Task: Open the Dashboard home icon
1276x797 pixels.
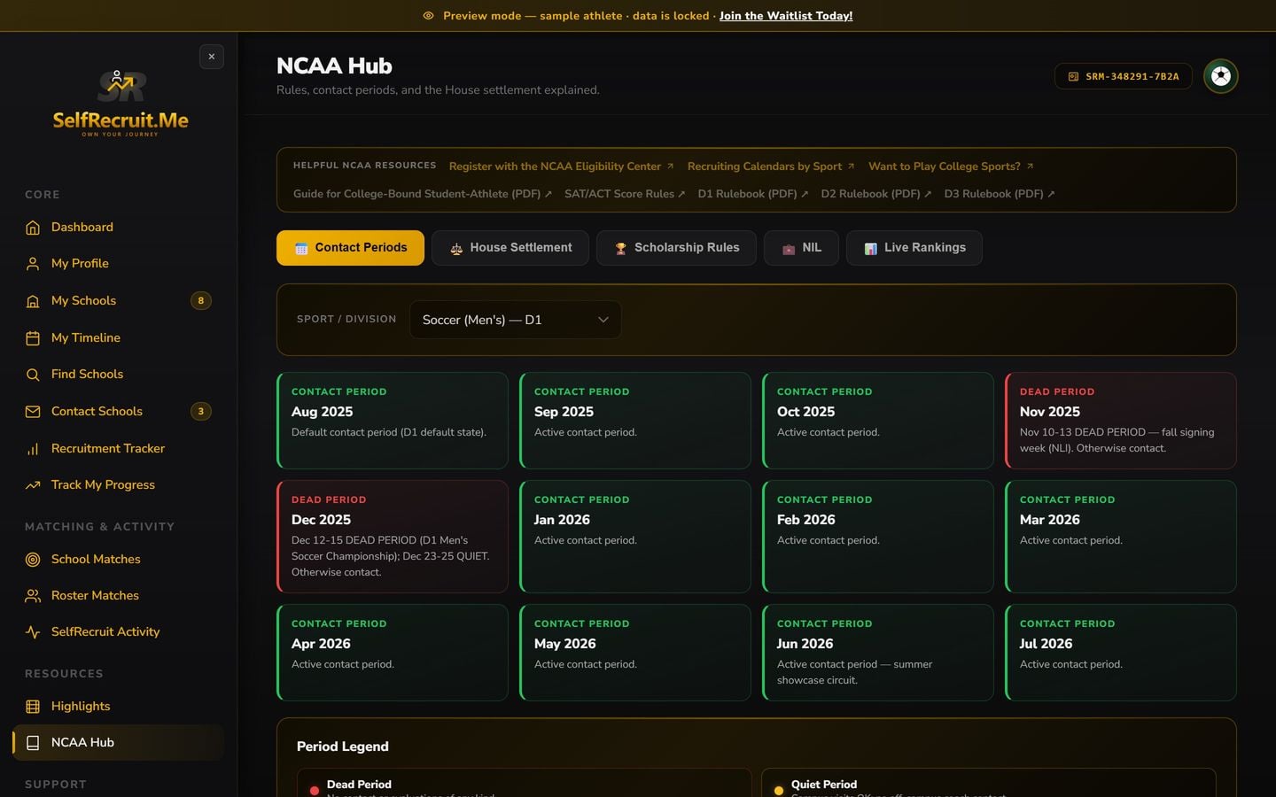Action: click(x=33, y=228)
